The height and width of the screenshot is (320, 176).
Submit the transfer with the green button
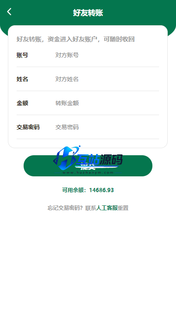tap(88, 166)
